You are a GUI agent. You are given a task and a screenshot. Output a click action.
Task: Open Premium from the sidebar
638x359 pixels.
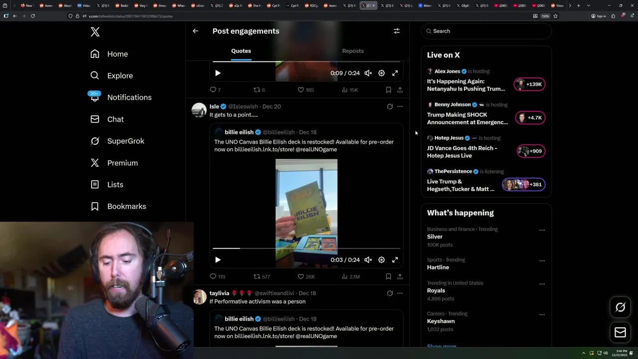tap(114, 163)
